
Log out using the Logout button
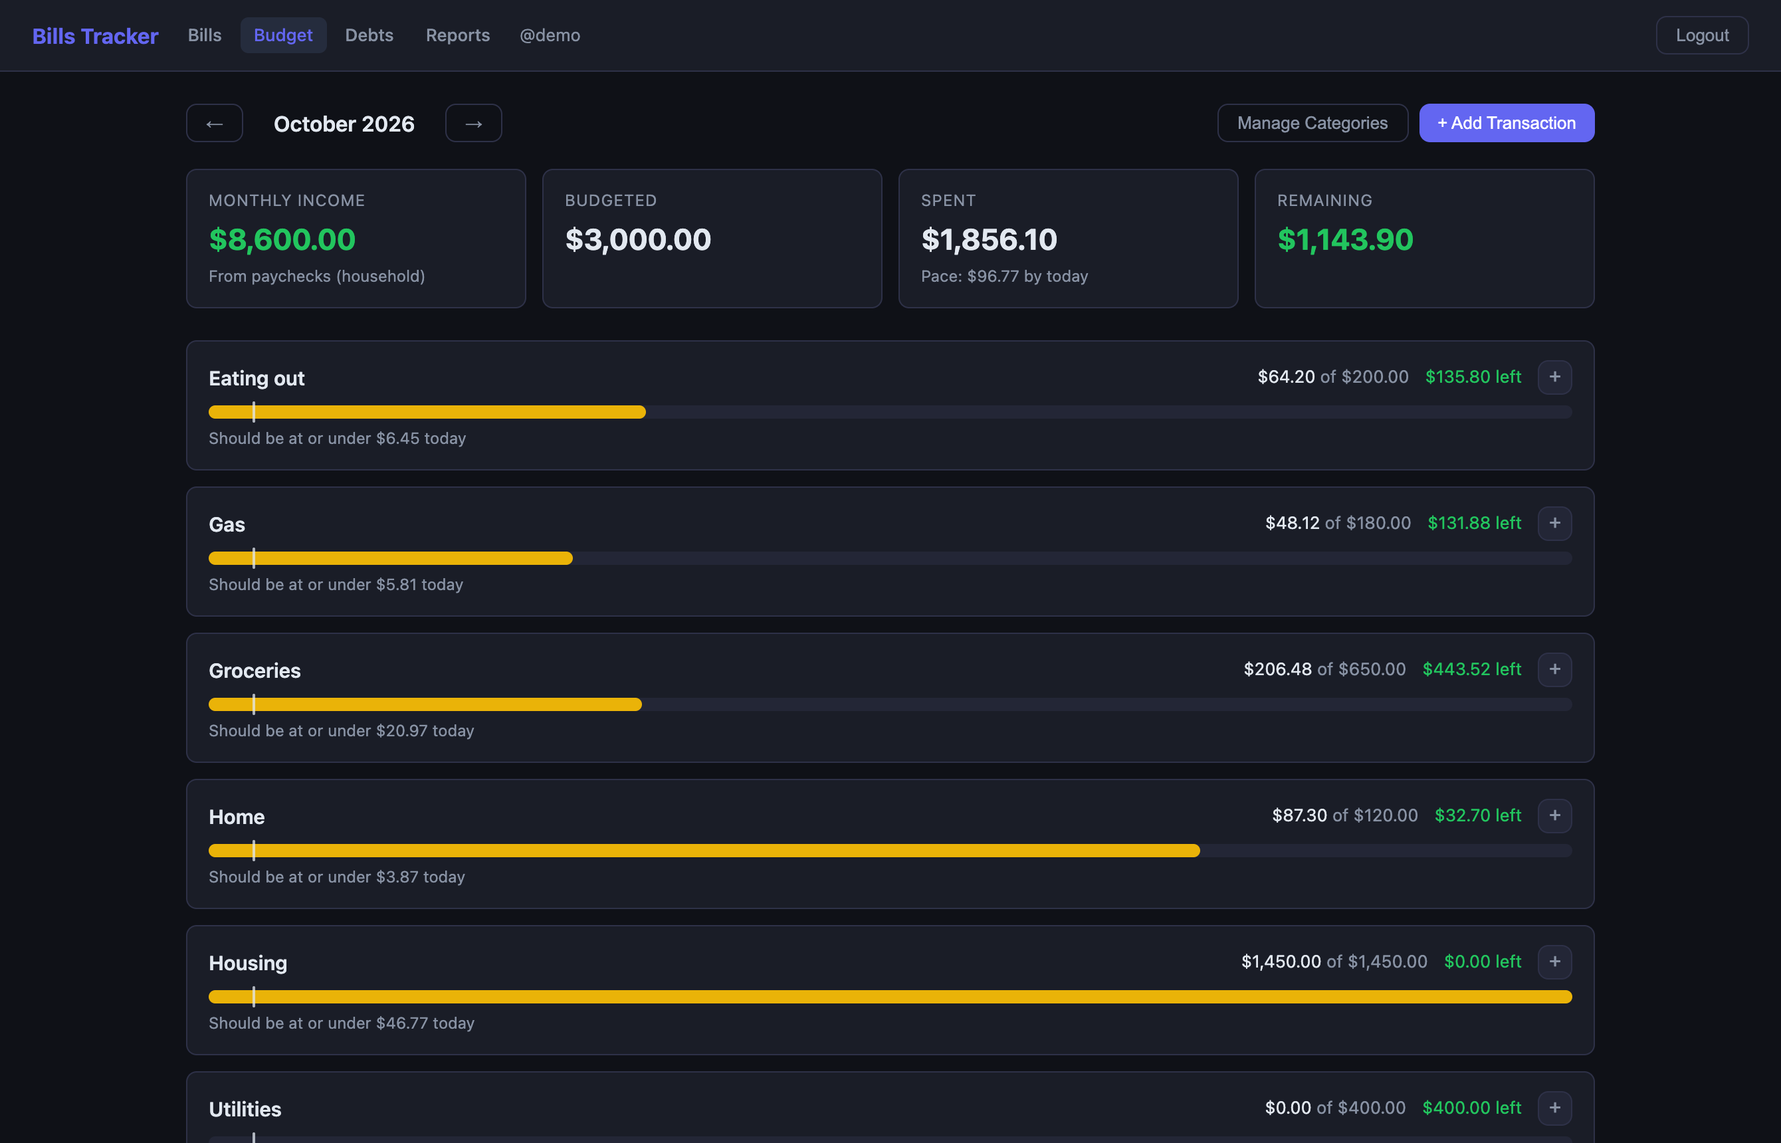[x=1703, y=35]
